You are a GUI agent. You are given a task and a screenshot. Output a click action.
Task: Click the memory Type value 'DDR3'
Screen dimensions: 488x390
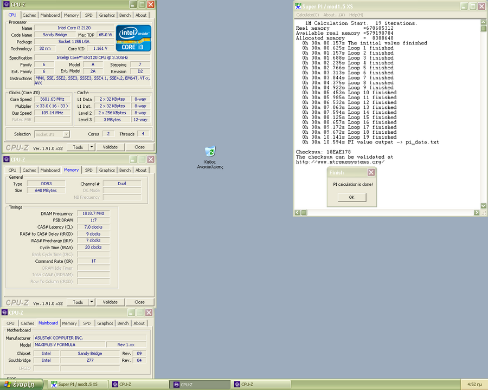point(47,184)
